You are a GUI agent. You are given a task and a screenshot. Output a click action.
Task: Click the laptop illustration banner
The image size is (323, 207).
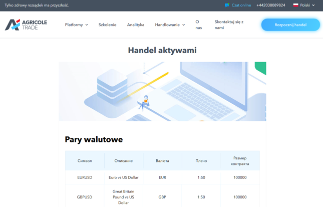pos(162,91)
